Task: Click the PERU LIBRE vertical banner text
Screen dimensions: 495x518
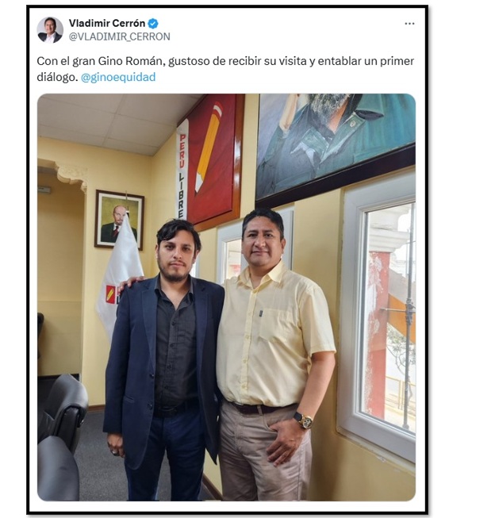Action: (182, 175)
